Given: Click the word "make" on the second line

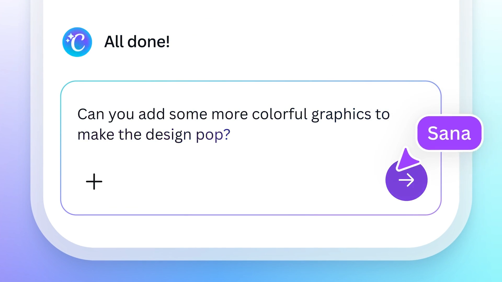Looking at the screenshot, I should point(96,135).
